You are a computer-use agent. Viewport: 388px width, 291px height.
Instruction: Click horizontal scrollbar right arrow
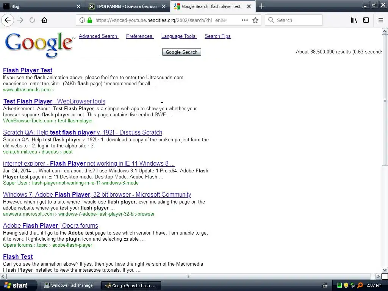378,276
